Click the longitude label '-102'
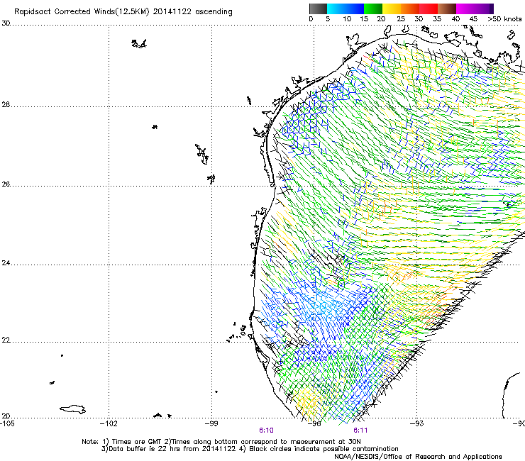Image resolution: width=525 pixels, height=461 pixels. pos(109,423)
